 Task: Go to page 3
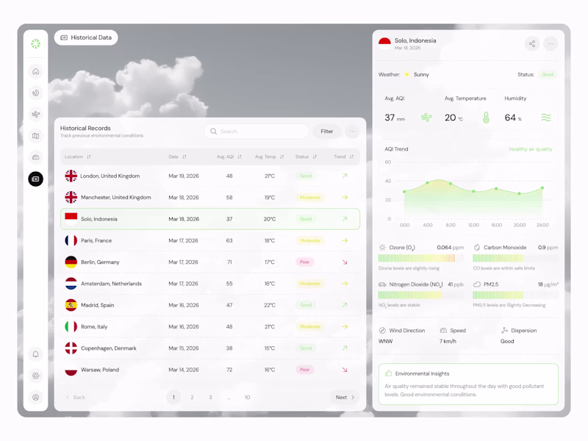click(210, 397)
